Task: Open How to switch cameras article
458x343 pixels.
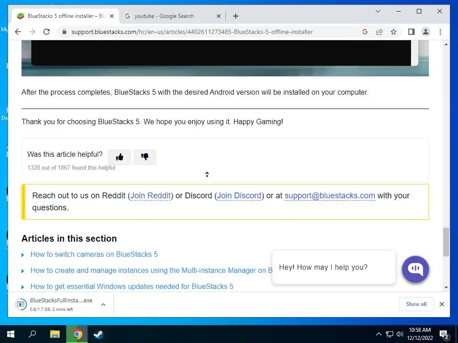Action: coord(94,254)
